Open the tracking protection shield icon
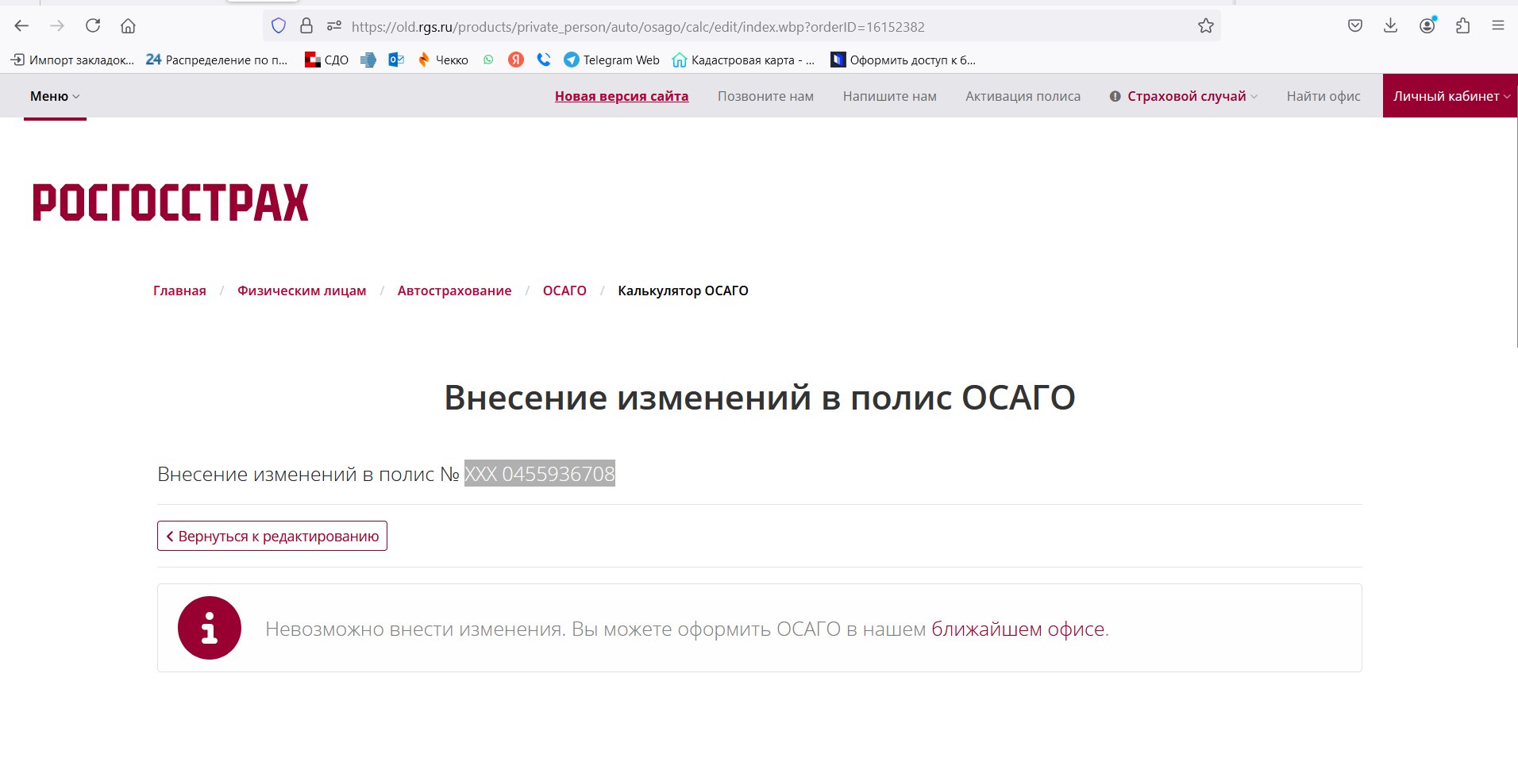1518x762 pixels. [x=279, y=26]
